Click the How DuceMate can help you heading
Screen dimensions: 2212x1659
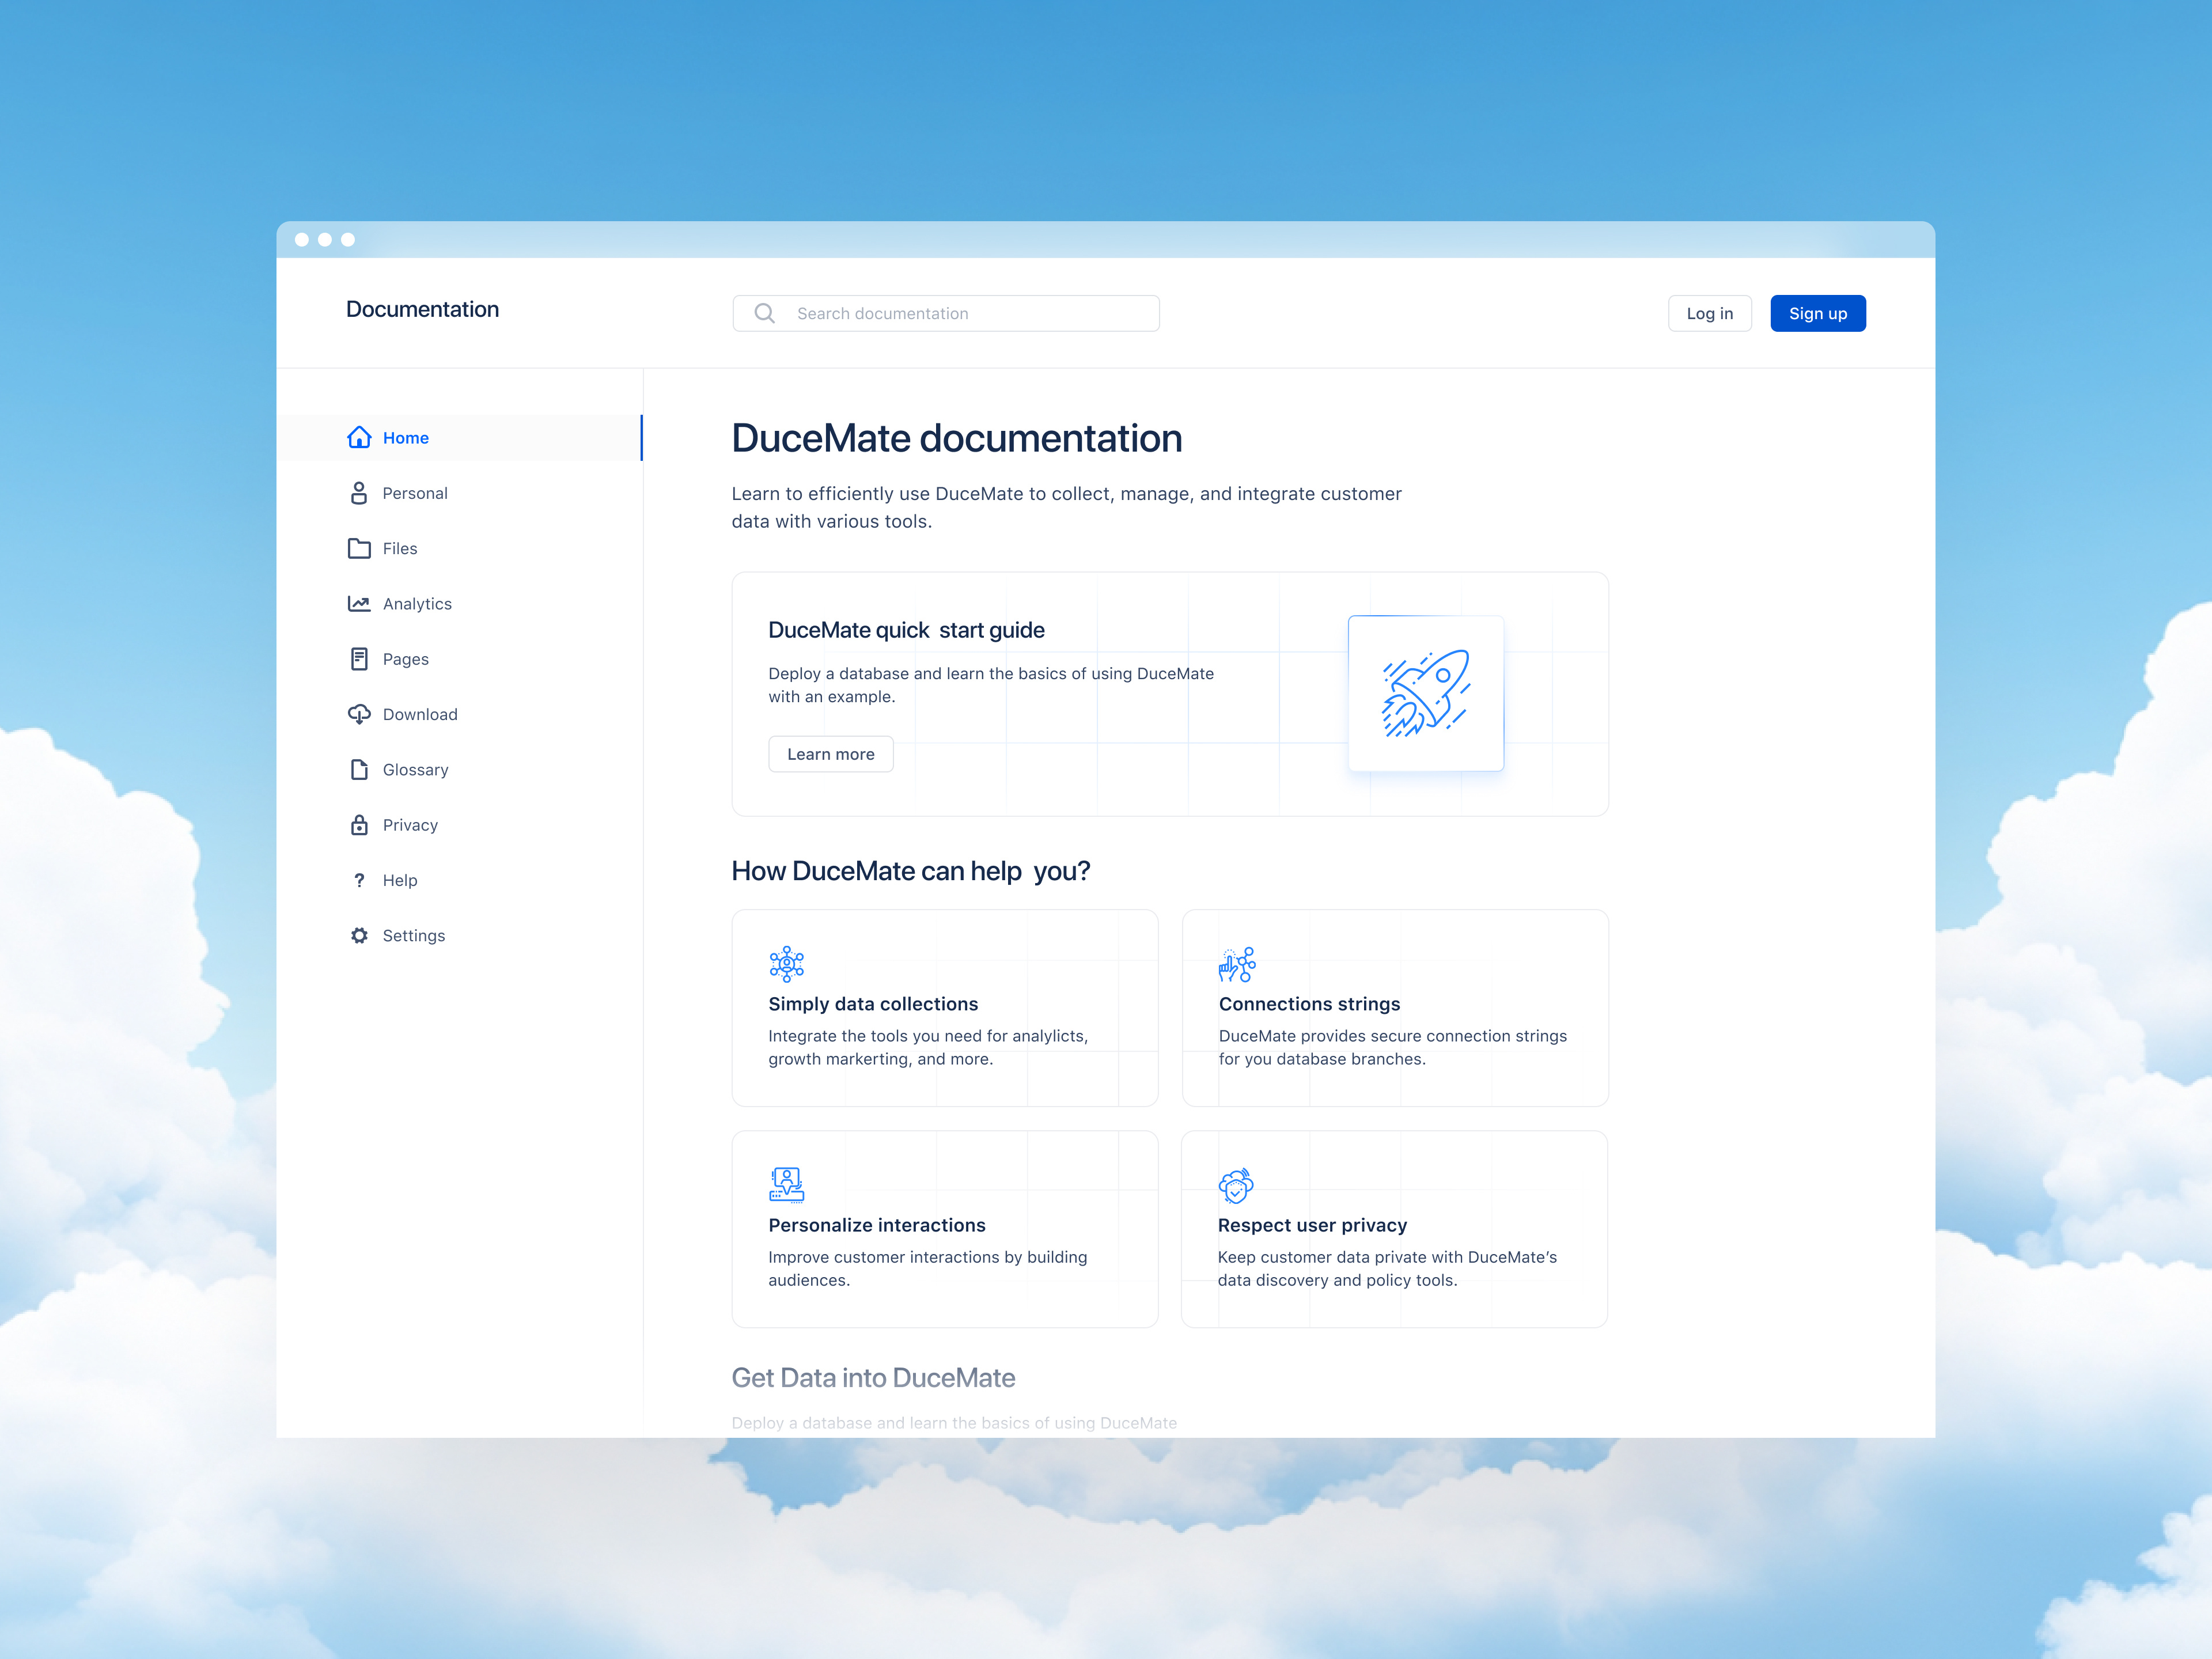[910, 871]
